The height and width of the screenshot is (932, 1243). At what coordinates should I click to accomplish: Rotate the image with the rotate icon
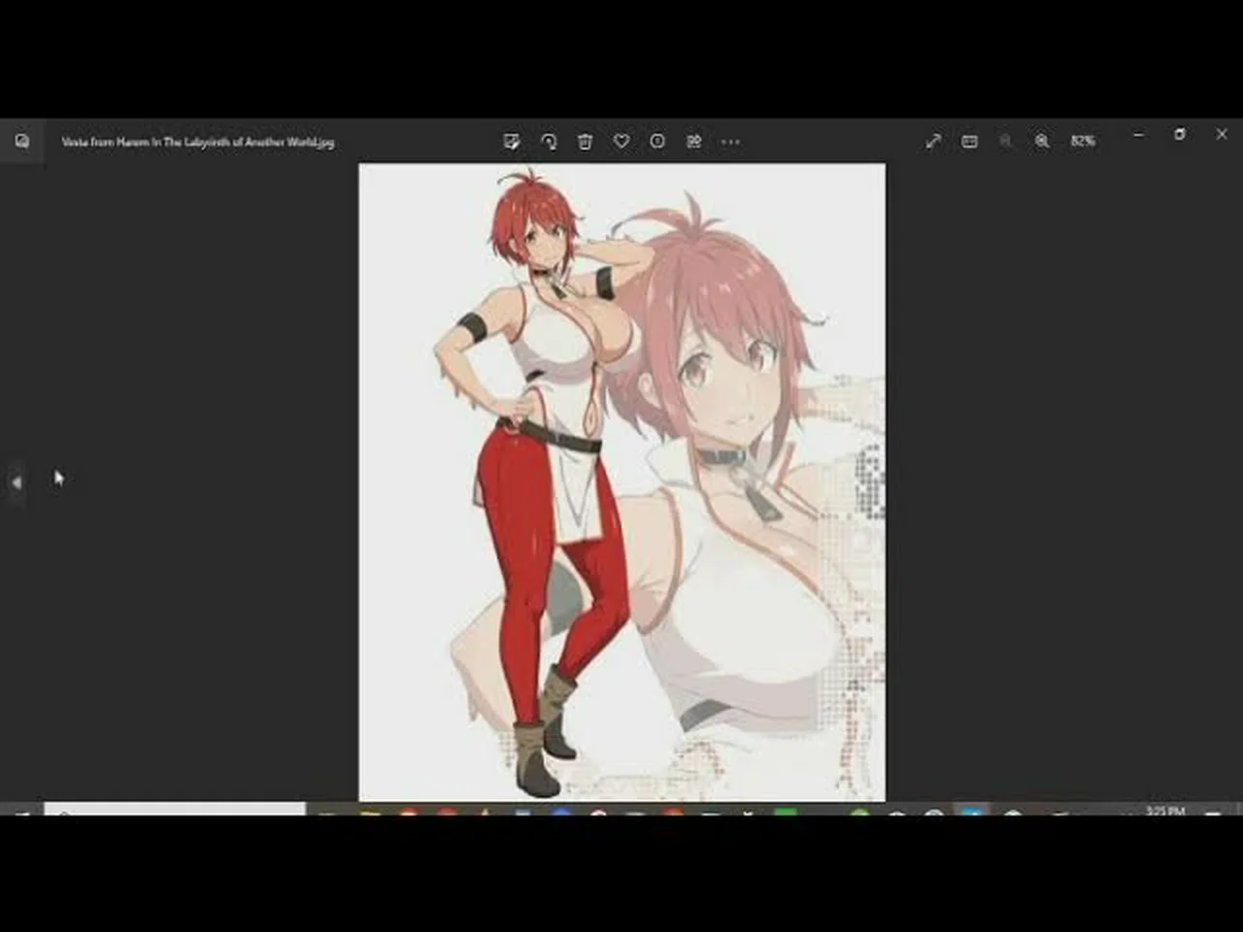(549, 142)
